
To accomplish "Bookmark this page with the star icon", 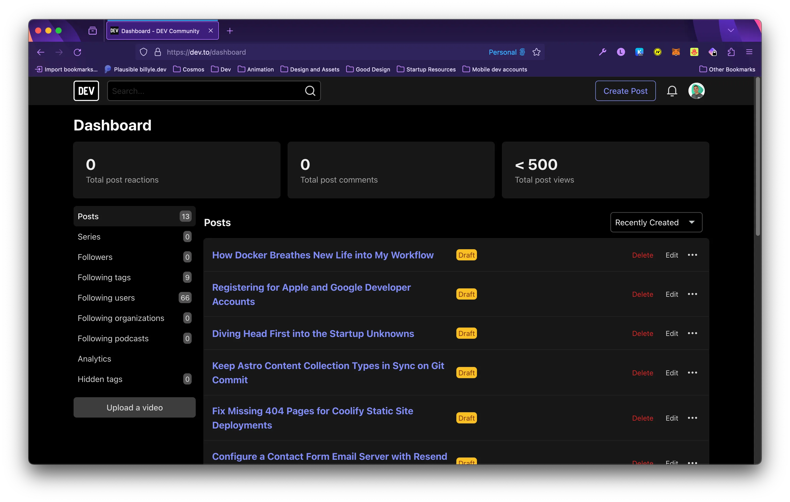I will (x=537, y=52).
